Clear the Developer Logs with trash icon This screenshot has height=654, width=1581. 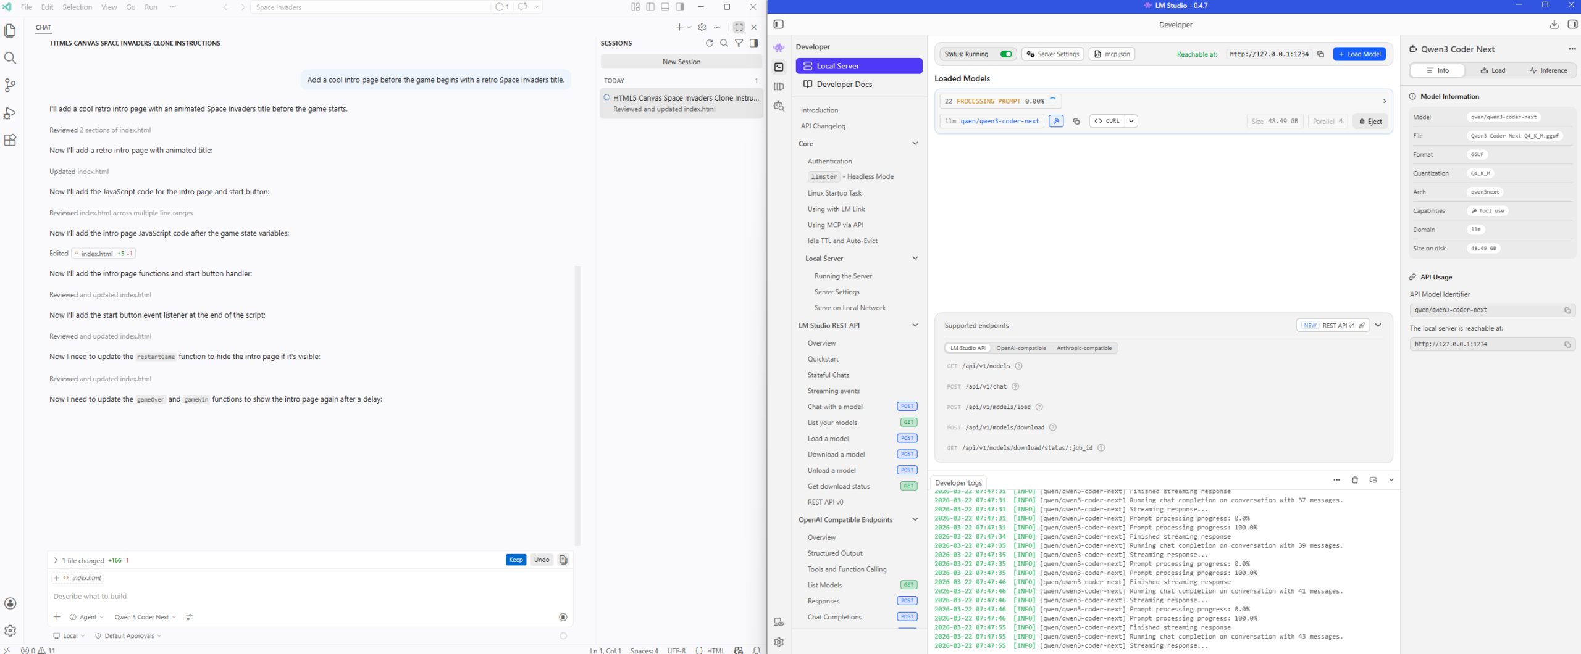1355,480
